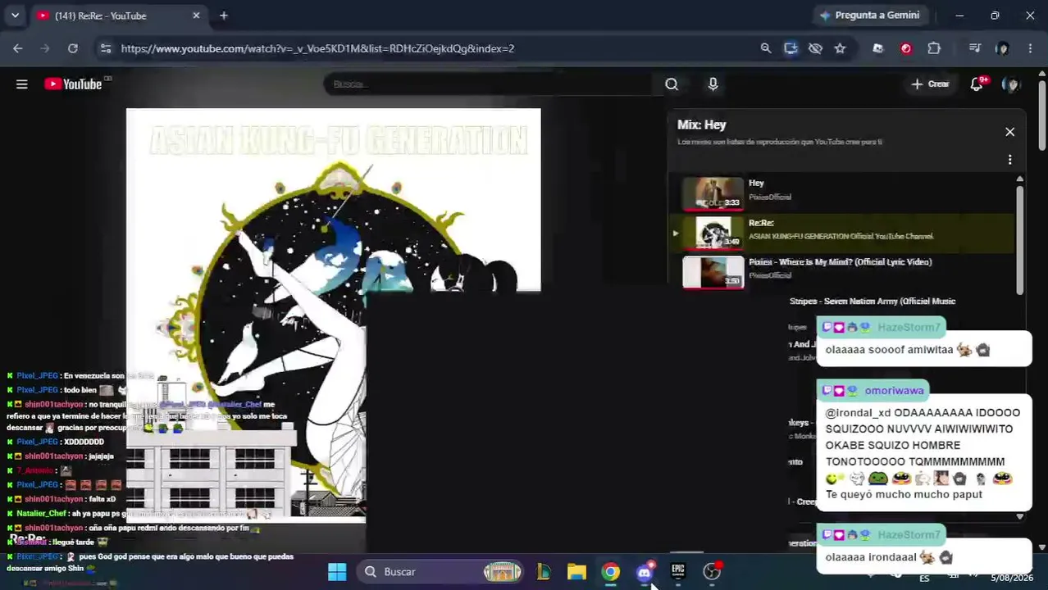Click the page vertical scrollbar thumb
Screen dimensions: 1048x590
[x=1042, y=115]
